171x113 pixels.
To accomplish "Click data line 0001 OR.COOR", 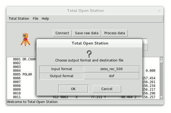I will (24, 59).
